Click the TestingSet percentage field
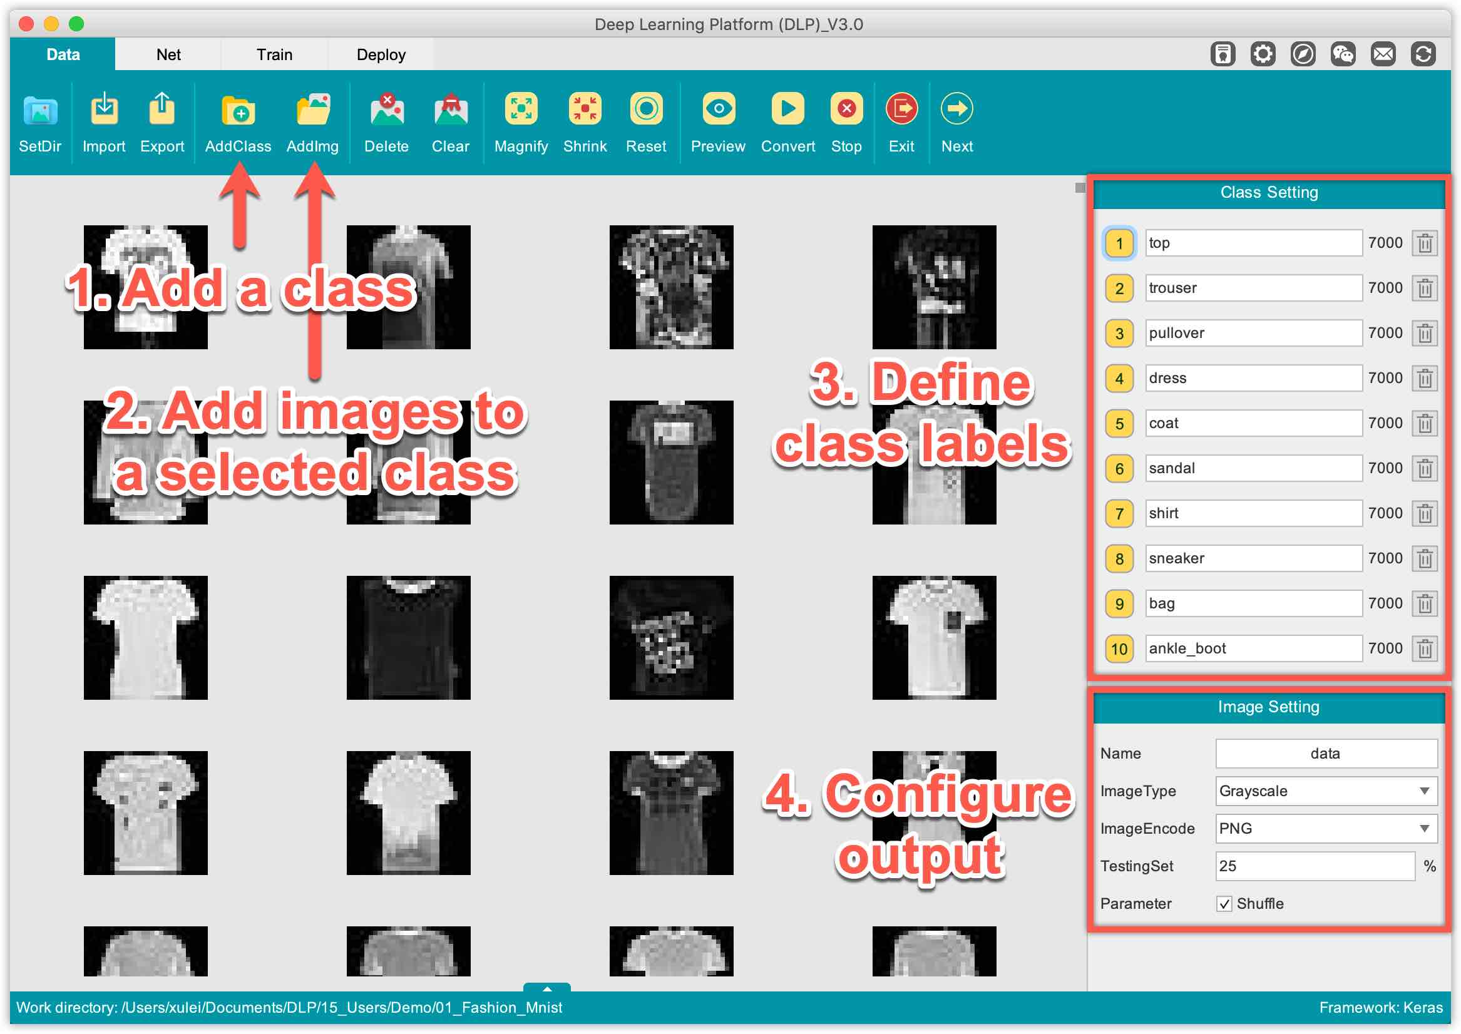Image resolution: width=1461 pixels, height=1034 pixels. coord(1314,866)
